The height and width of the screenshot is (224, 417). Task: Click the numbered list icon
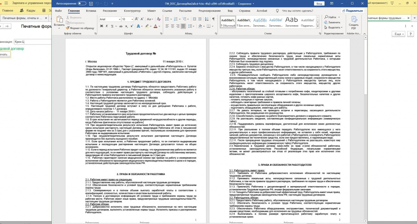[x=176, y=19]
